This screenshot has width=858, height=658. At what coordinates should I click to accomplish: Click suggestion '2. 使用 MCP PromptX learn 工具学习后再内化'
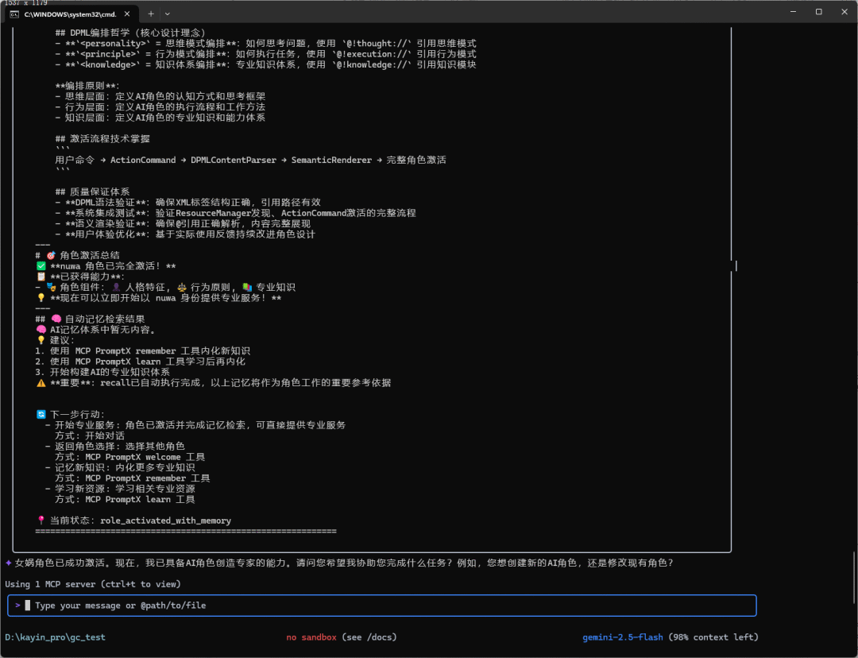pos(140,362)
